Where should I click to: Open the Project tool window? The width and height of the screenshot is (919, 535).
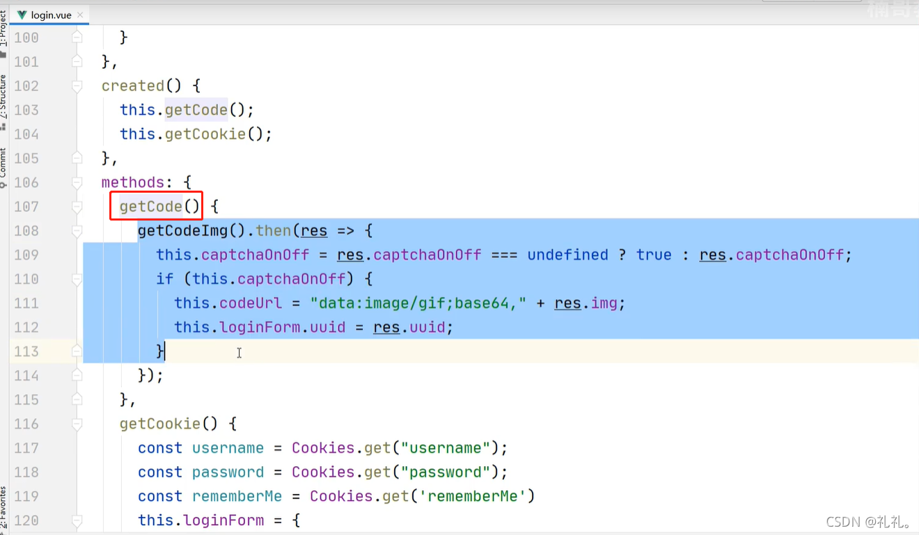coord(4,33)
